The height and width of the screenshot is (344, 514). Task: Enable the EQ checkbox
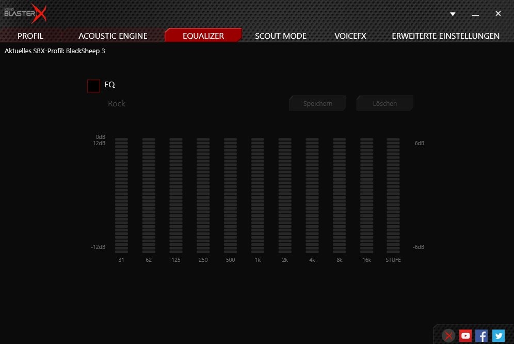click(x=93, y=86)
